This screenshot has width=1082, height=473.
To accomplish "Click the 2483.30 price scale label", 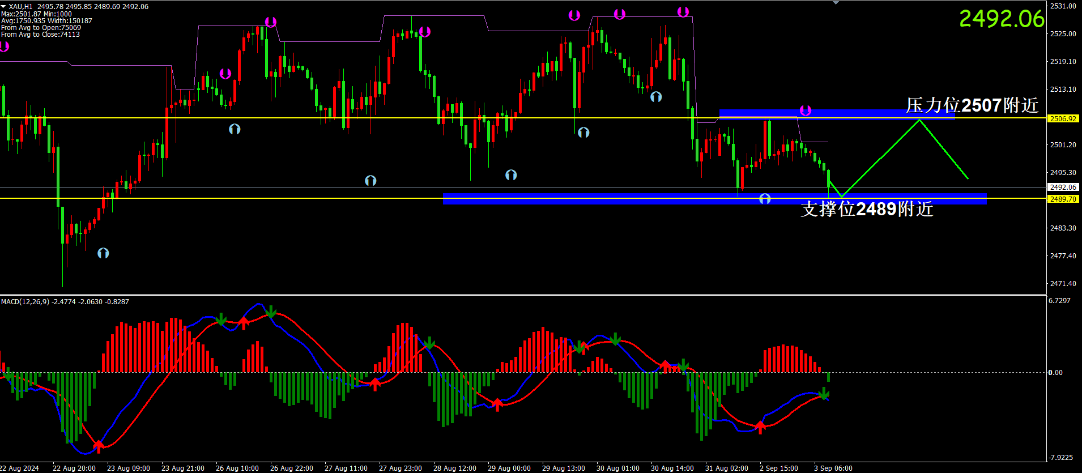I will pyautogui.click(x=1063, y=228).
